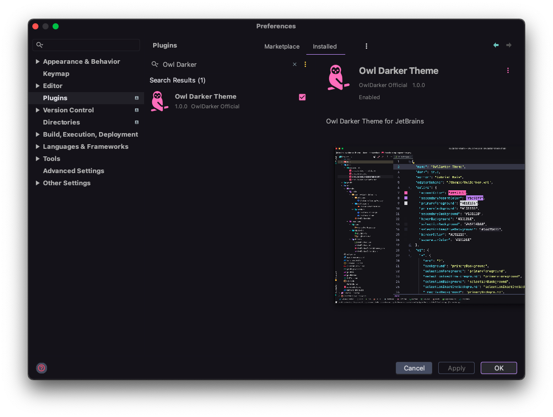This screenshot has width=553, height=417.
Task: Open plugins tab options kebab menu
Action: pyautogui.click(x=366, y=46)
